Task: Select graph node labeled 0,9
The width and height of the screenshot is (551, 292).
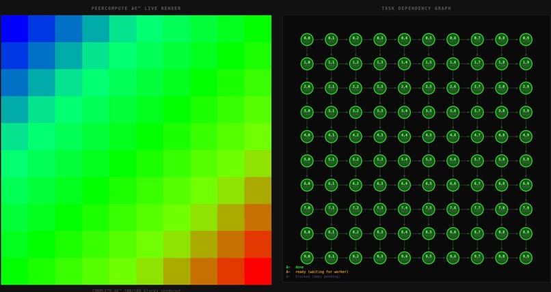Action: (526, 40)
